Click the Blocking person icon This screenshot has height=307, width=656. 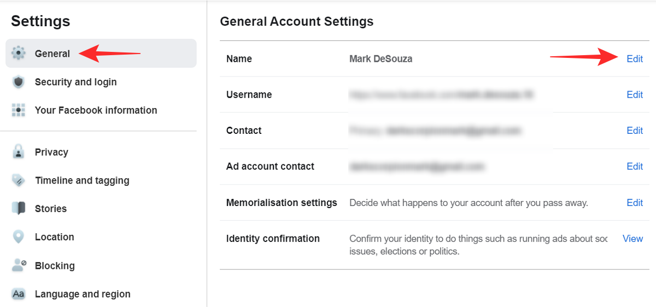click(x=19, y=265)
